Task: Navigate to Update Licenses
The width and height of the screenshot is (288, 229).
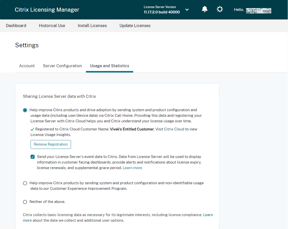Action: pyautogui.click(x=135, y=26)
